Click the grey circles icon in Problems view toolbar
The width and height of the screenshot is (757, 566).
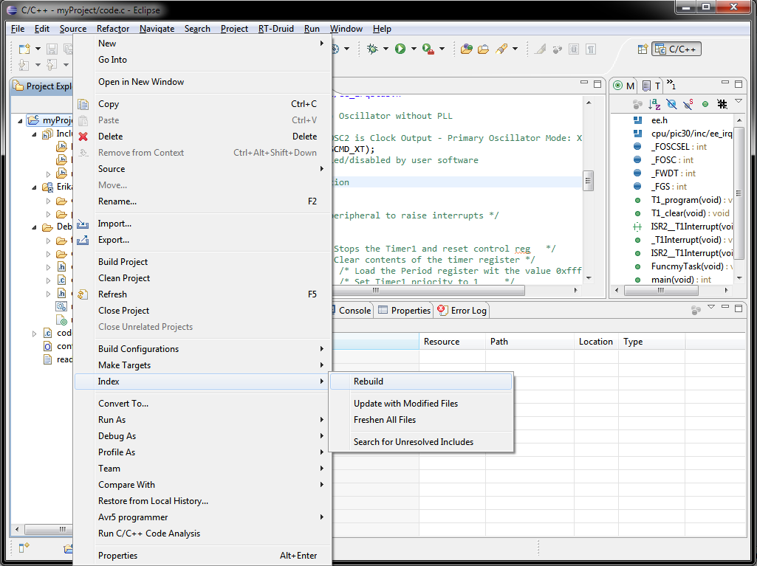point(696,310)
